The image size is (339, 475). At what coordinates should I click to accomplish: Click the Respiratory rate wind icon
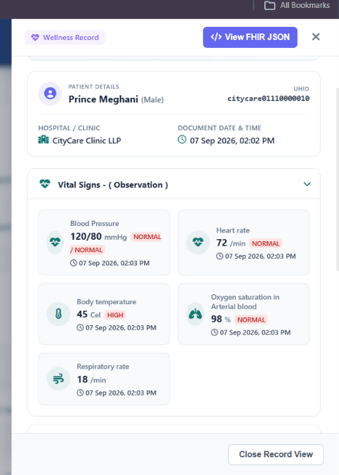tap(58, 378)
